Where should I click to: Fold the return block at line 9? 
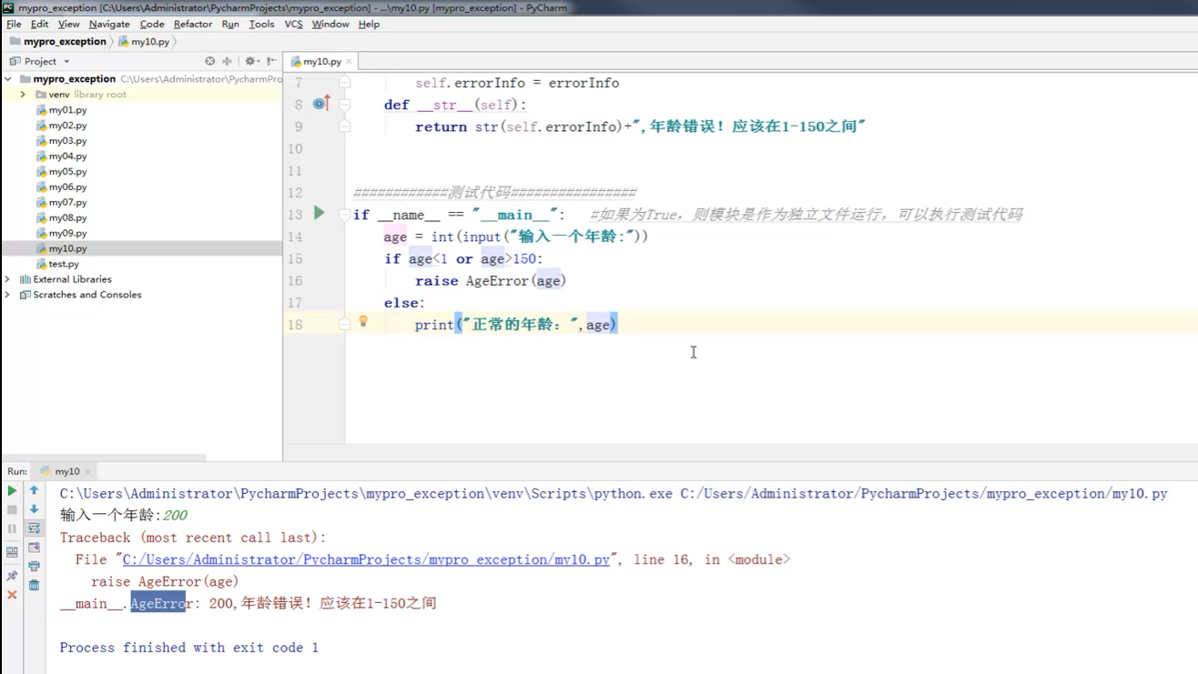(x=345, y=126)
